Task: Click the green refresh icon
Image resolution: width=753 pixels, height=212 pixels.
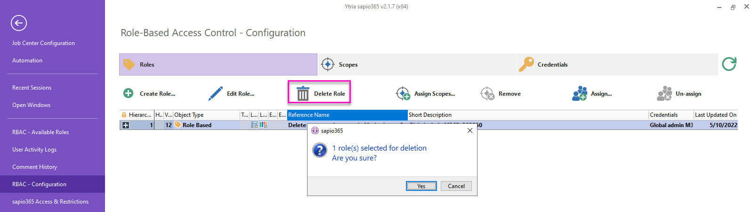Action: pos(729,64)
